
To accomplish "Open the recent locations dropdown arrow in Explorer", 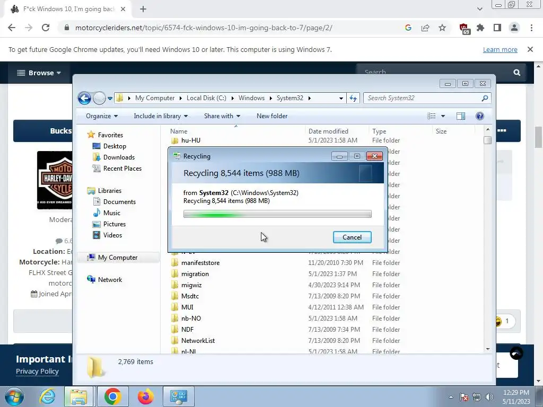I will [110, 99].
